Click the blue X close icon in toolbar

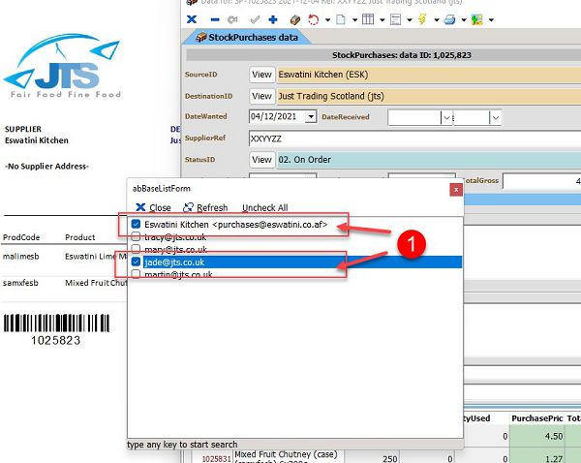point(192,19)
